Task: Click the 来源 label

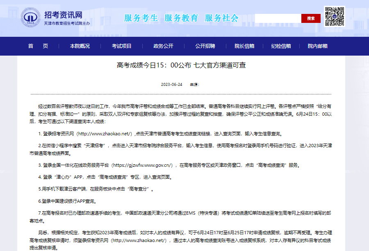Action: coord(195,85)
